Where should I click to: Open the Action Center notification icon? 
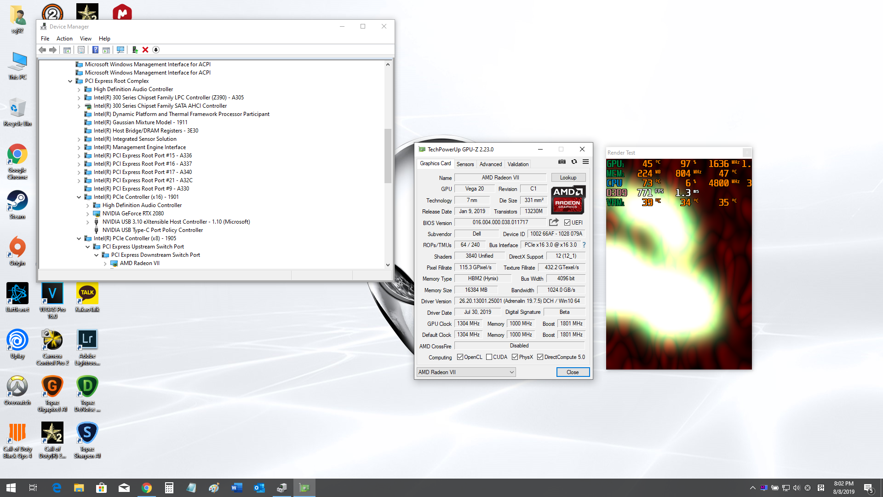868,488
